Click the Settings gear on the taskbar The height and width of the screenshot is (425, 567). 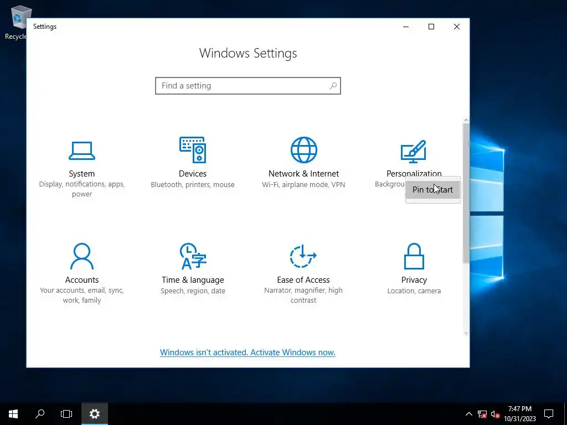tap(94, 414)
